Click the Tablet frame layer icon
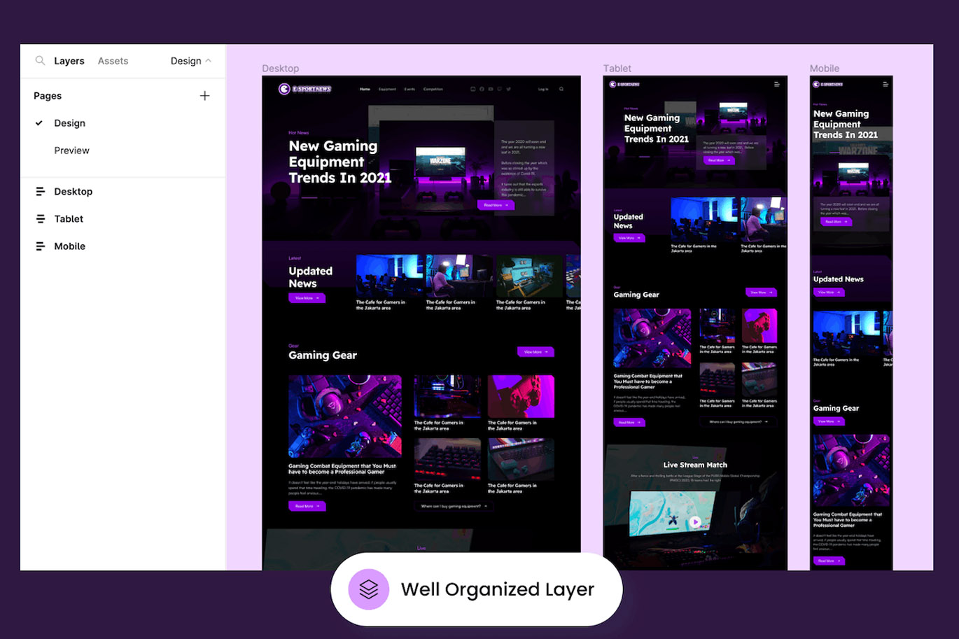The width and height of the screenshot is (959, 639). (40, 219)
